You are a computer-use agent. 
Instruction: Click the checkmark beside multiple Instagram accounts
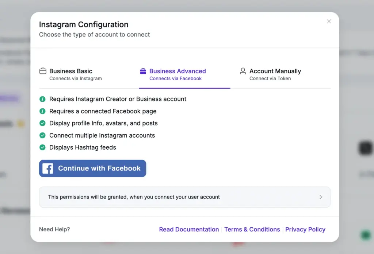(x=43, y=135)
